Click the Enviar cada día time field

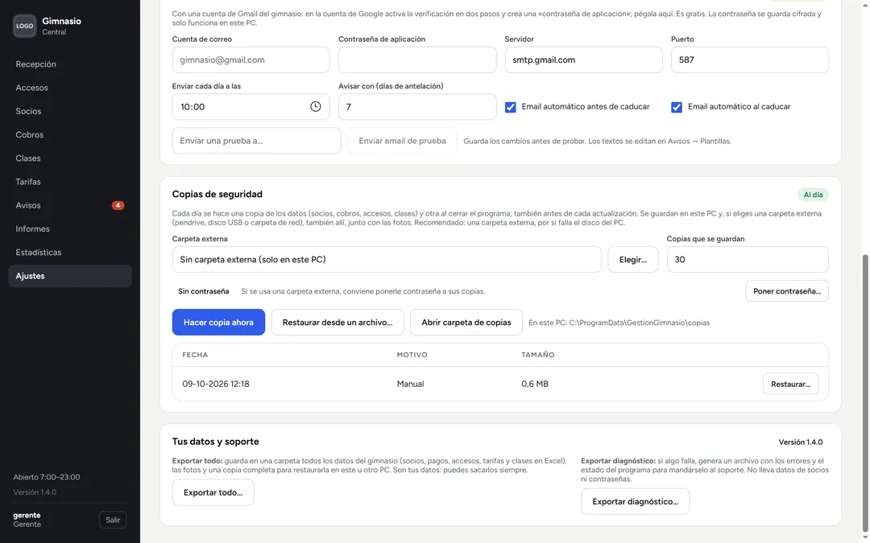tap(251, 106)
